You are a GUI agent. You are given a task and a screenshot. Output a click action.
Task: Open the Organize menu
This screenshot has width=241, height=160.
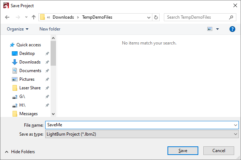18,29
